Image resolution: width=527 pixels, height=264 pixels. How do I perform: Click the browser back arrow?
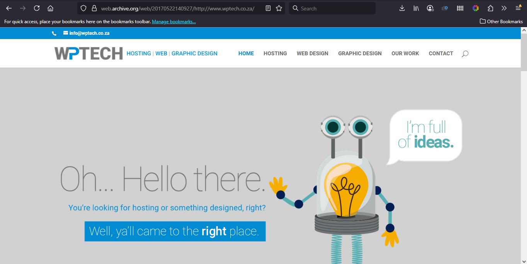9,8
